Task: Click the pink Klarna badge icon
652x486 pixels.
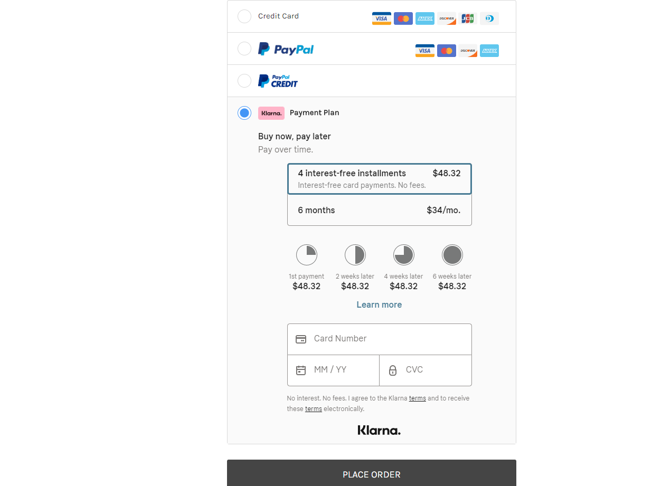Action: pos(271,113)
